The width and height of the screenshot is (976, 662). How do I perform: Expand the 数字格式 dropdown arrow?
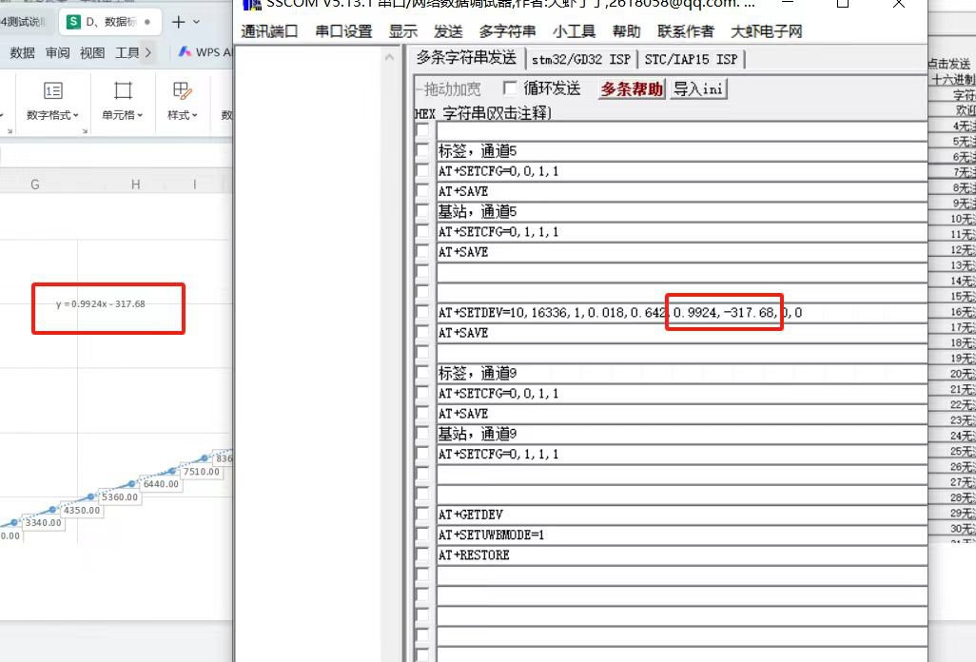75,116
